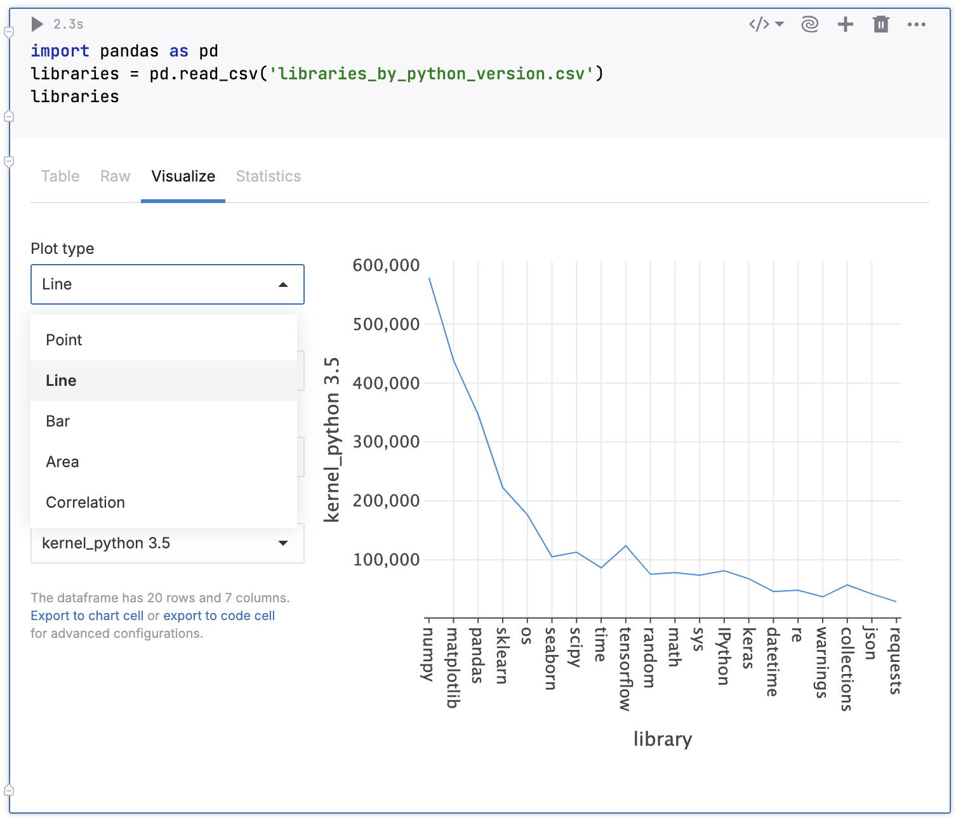This screenshot has width=956, height=820.
Task: Open the cell type dropdown arrow
Action: click(779, 25)
